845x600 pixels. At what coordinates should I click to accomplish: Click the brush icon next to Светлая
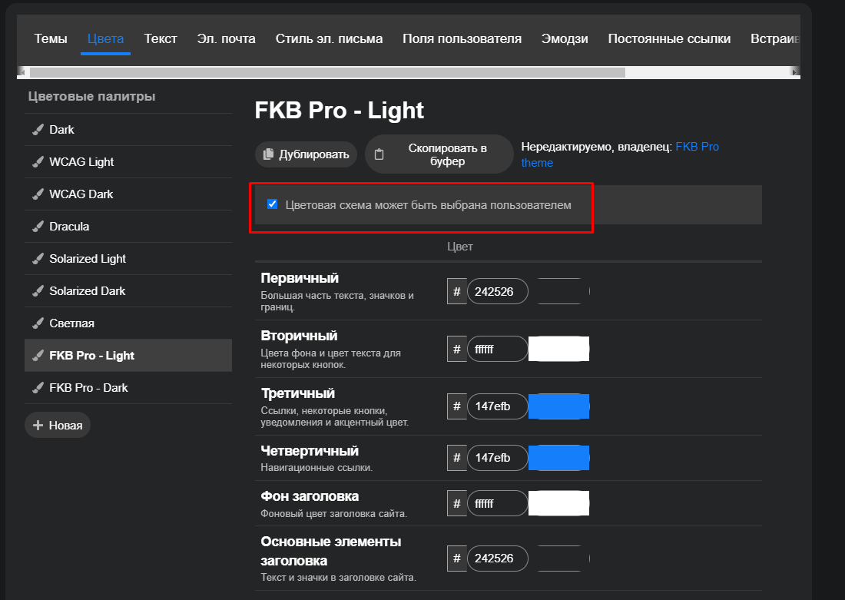[38, 323]
